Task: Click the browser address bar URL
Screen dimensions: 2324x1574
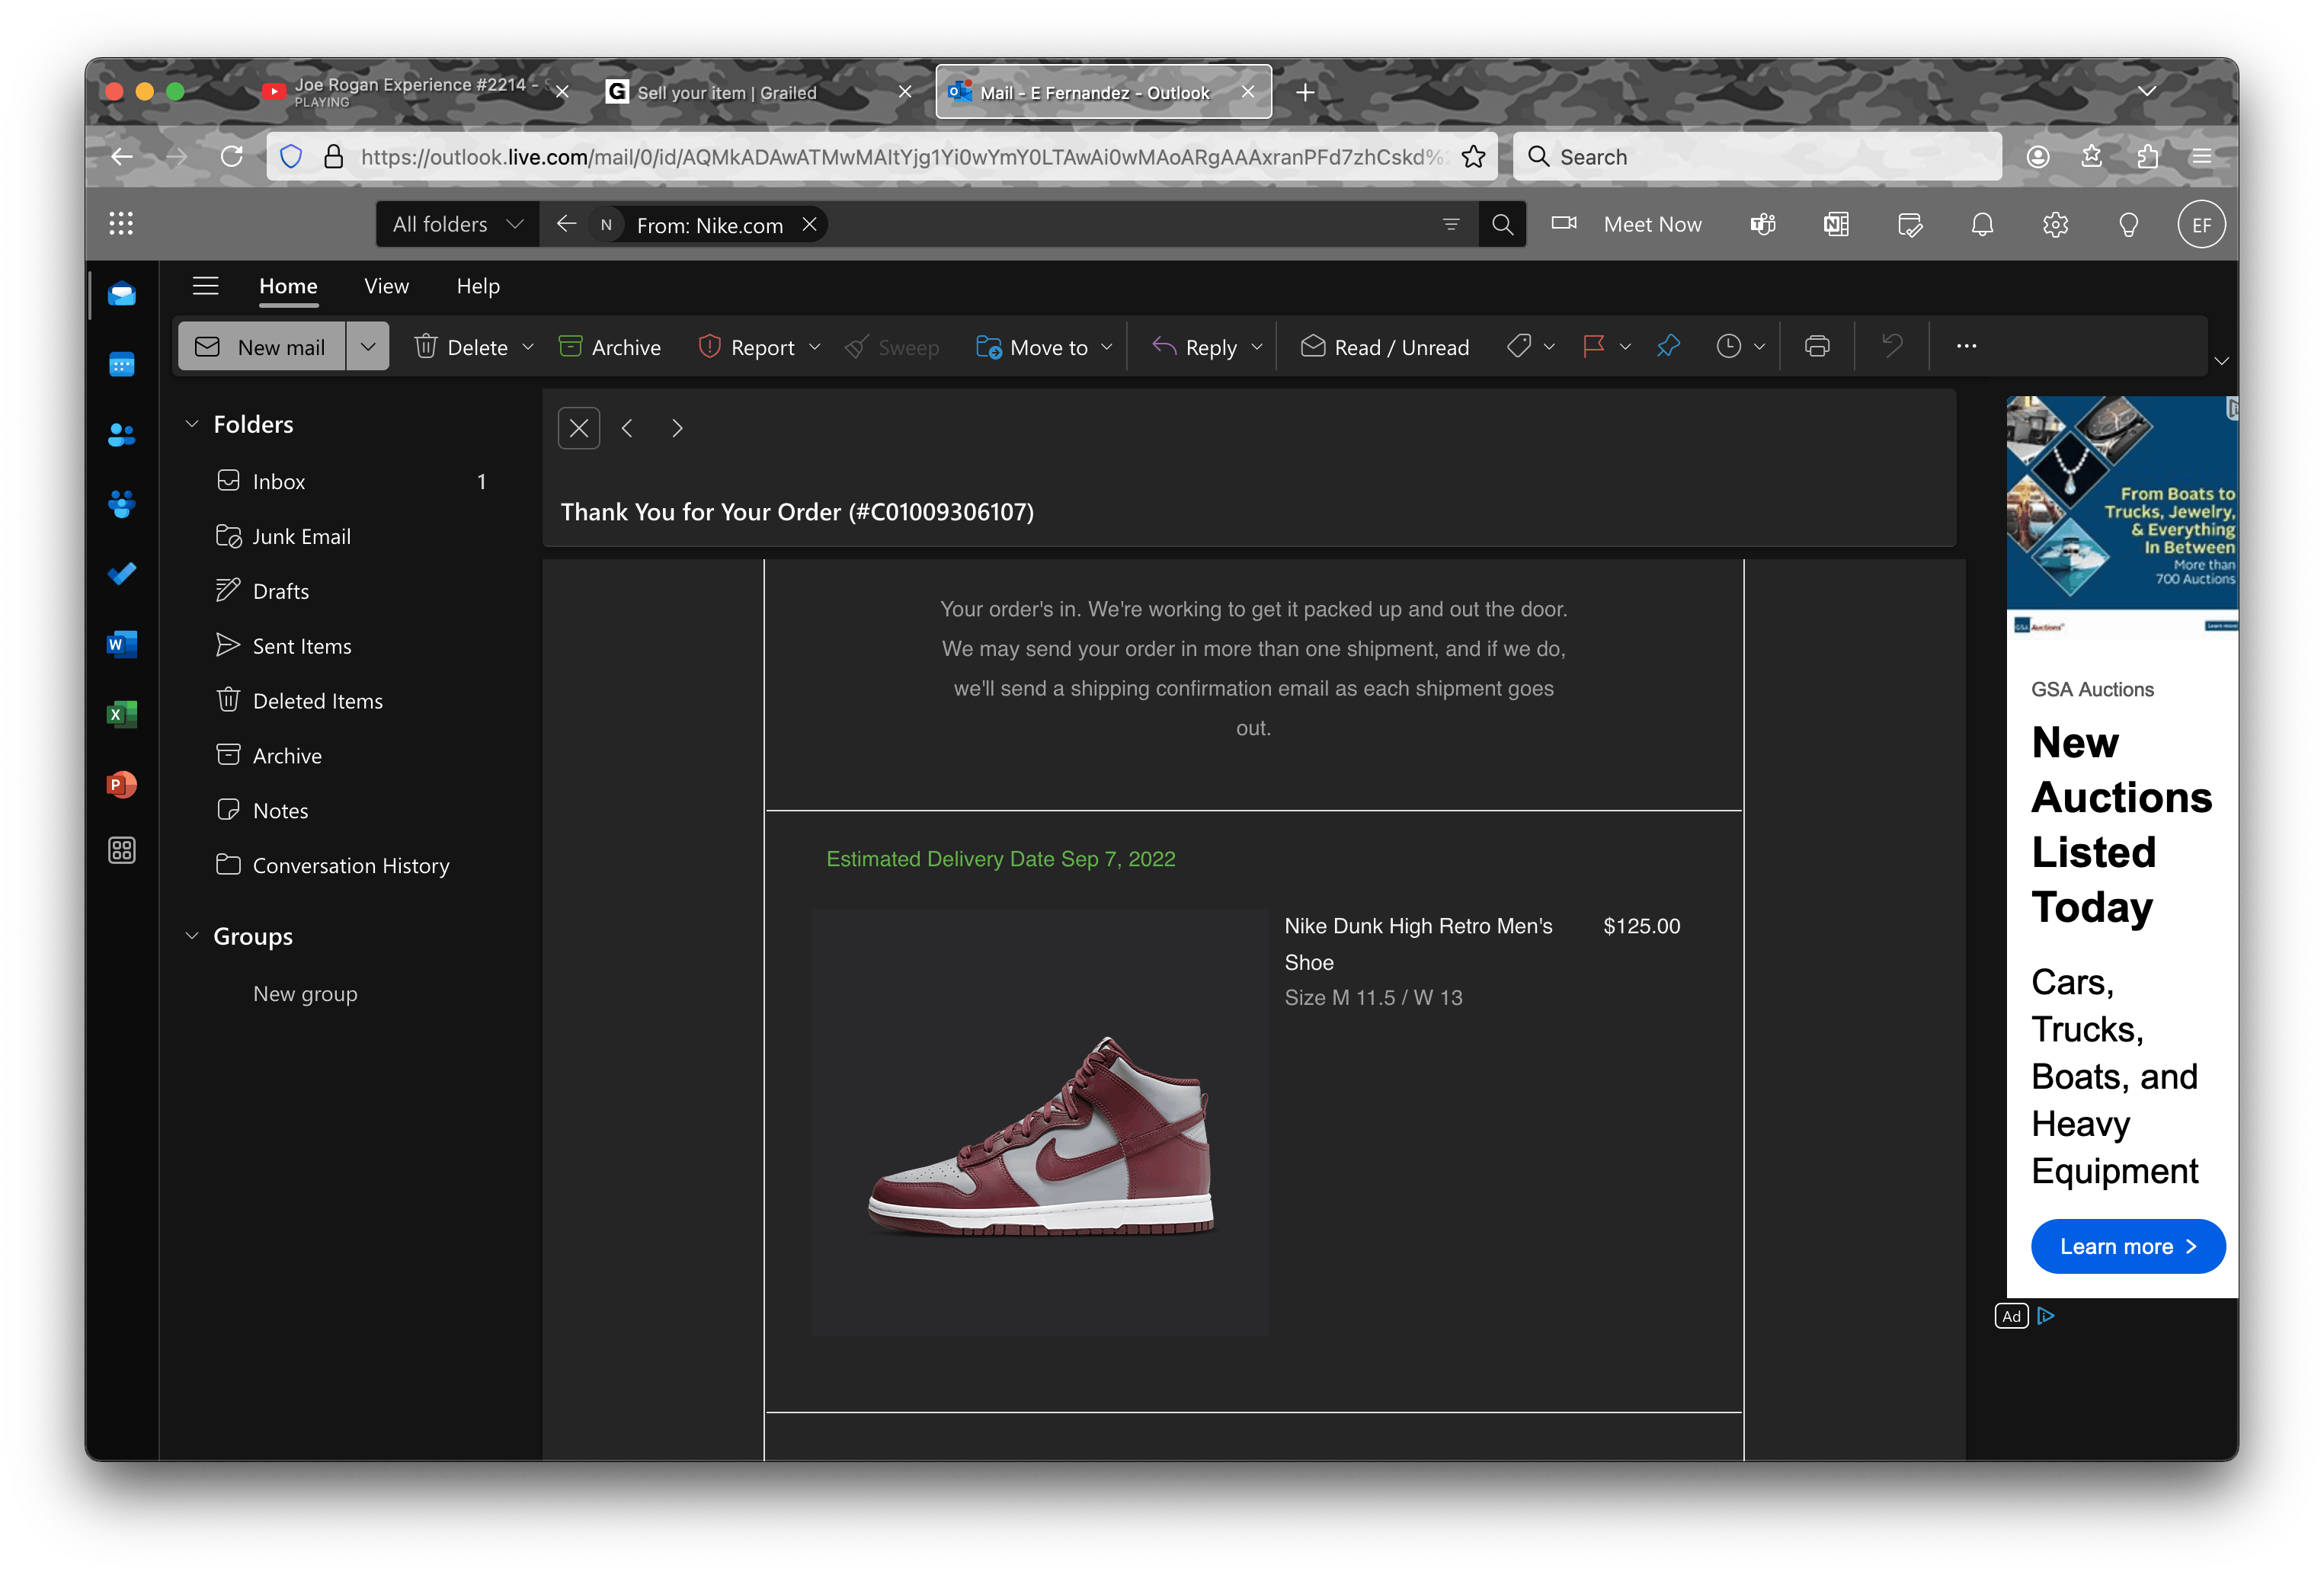Action: [x=902, y=157]
